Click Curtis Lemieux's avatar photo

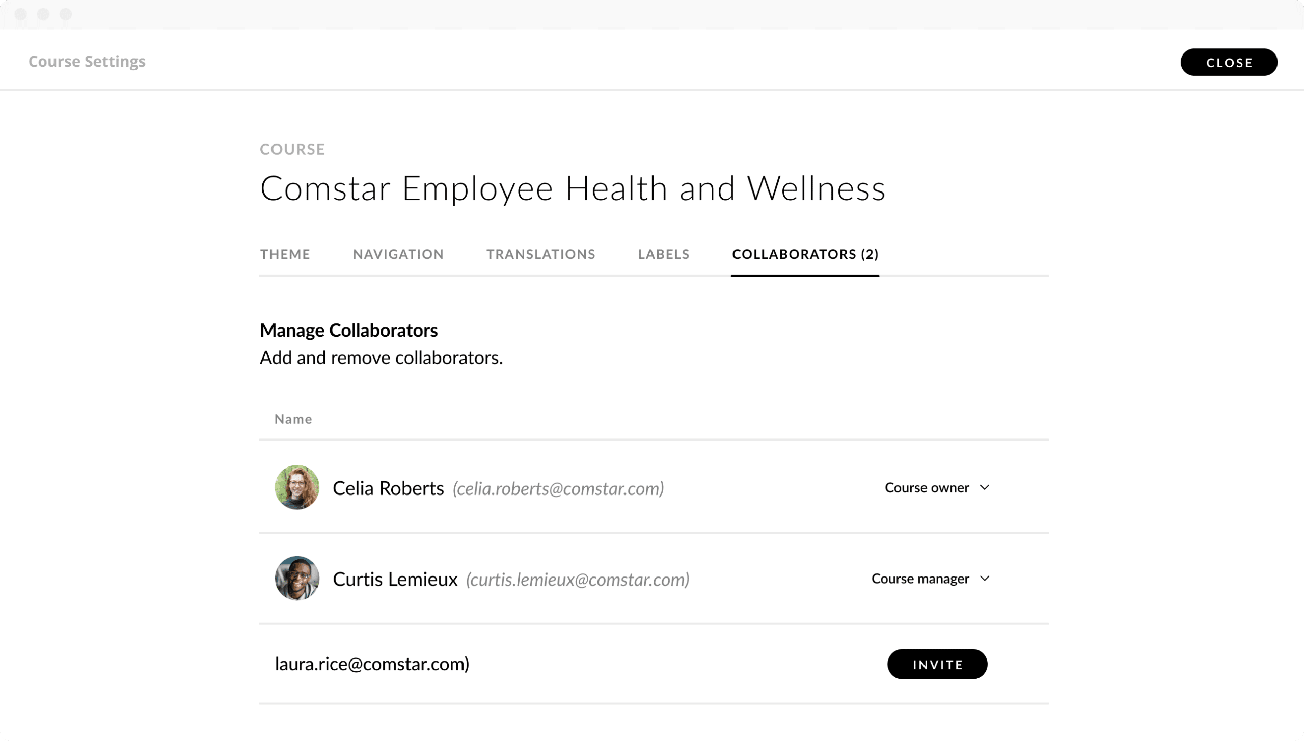(x=296, y=579)
